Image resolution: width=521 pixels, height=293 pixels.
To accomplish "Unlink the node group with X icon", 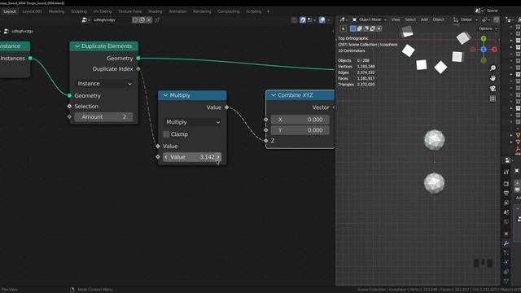I will click(149, 20).
